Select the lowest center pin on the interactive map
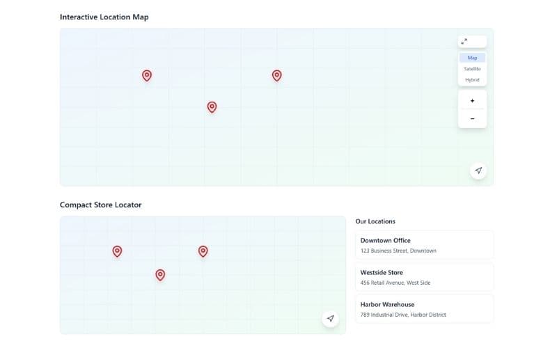The width and height of the screenshot is (557, 348). tap(212, 106)
